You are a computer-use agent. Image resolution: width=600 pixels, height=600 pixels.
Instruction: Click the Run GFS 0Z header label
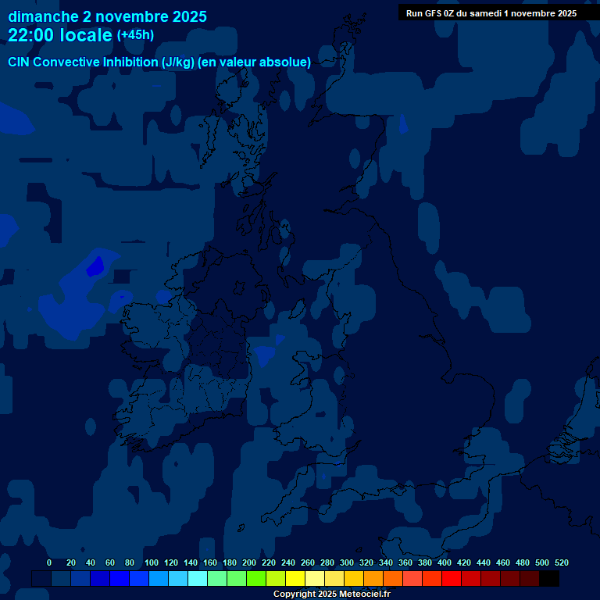click(491, 13)
